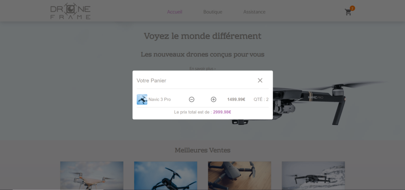Viewport: 405px width, 190px height.
Task: Open the white drone best-seller thumbnail
Action: click(x=92, y=175)
